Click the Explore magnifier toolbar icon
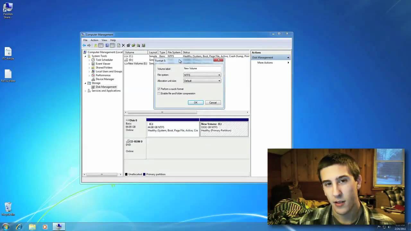The width and height of the screenshot is (411, 231). [138, 45]
